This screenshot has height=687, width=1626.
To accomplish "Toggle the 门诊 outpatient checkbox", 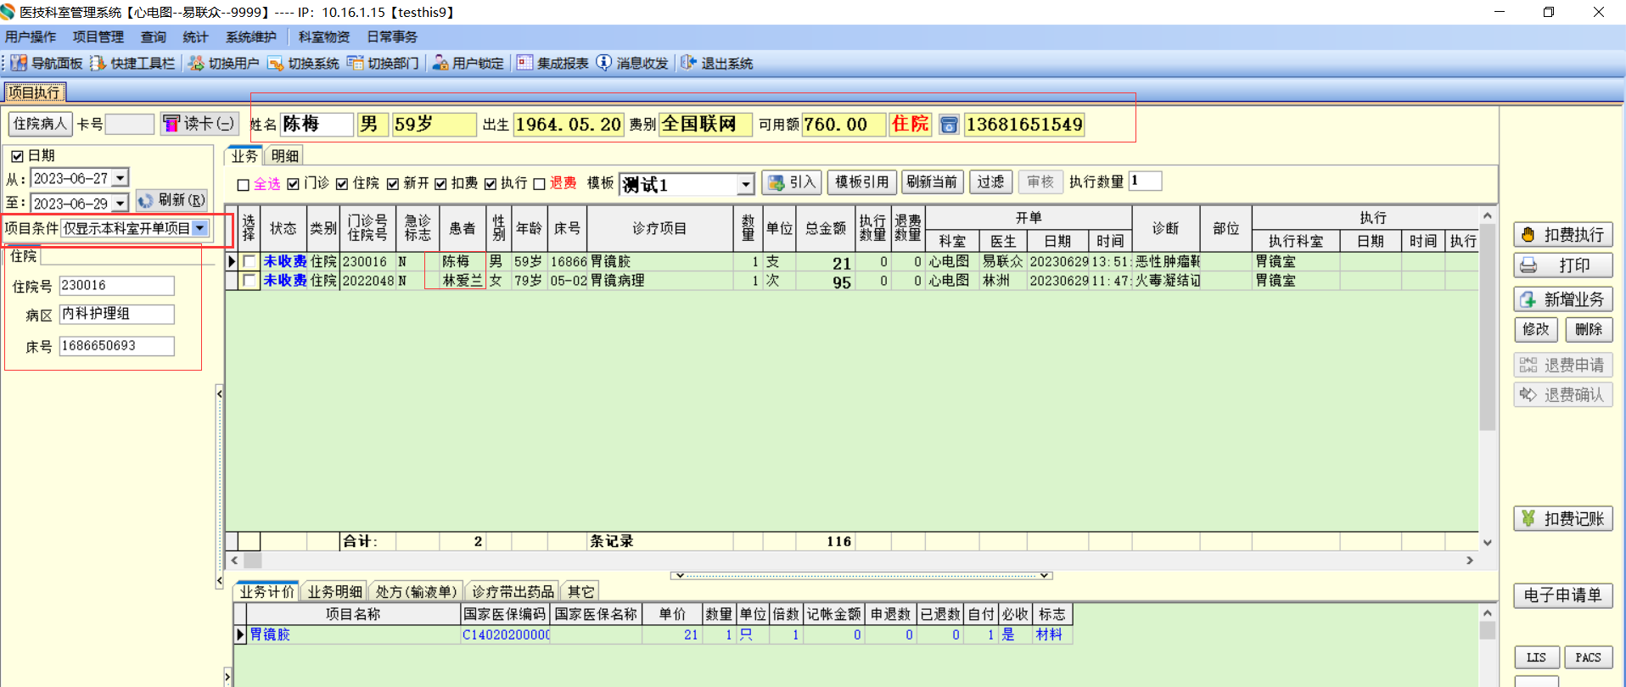I will pos(293,184).
